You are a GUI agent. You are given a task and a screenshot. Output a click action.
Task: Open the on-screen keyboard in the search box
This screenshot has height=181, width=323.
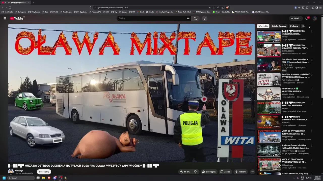188,18
